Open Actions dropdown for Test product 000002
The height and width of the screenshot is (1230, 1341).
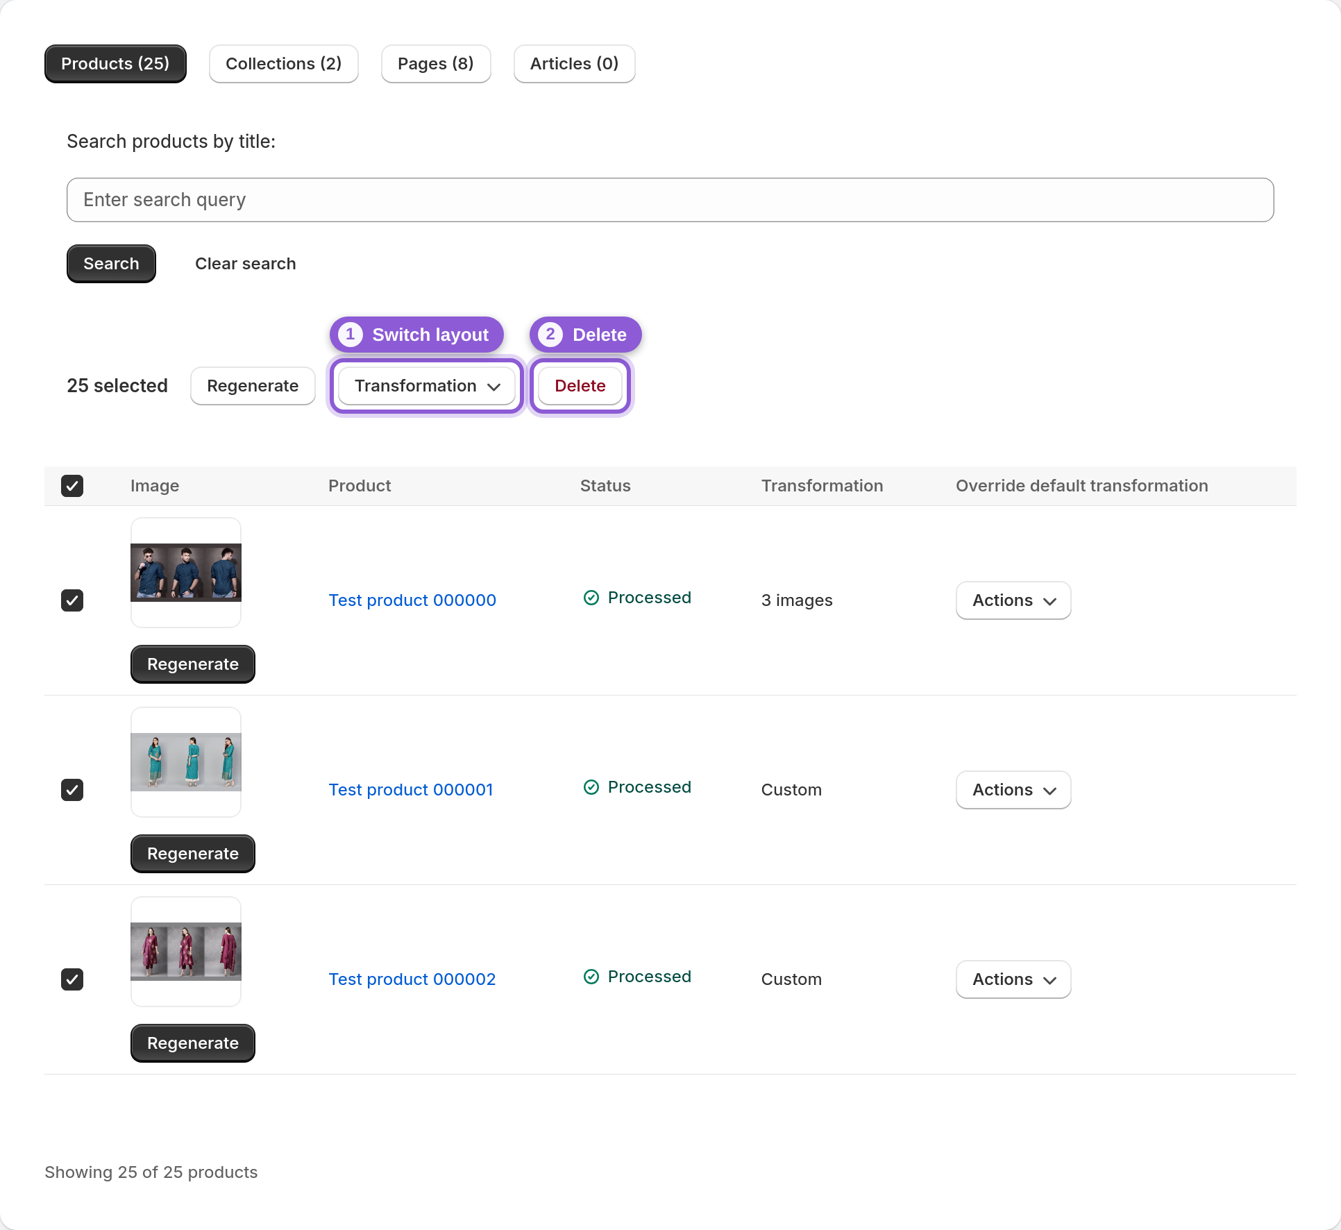[x=1013, y=979]
